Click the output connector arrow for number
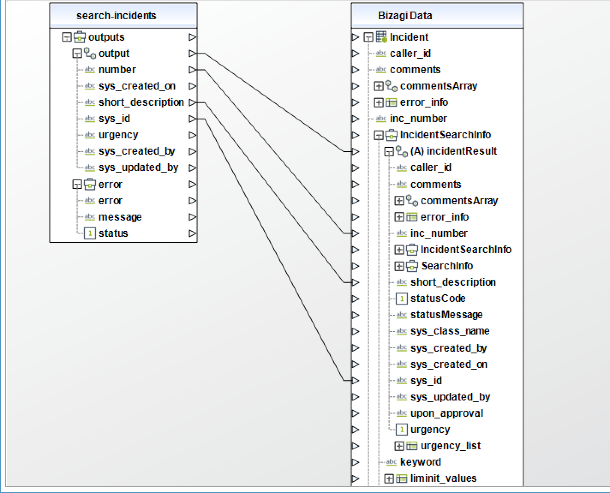The height and width of the screenshot is (493, 610). point(193,70)
